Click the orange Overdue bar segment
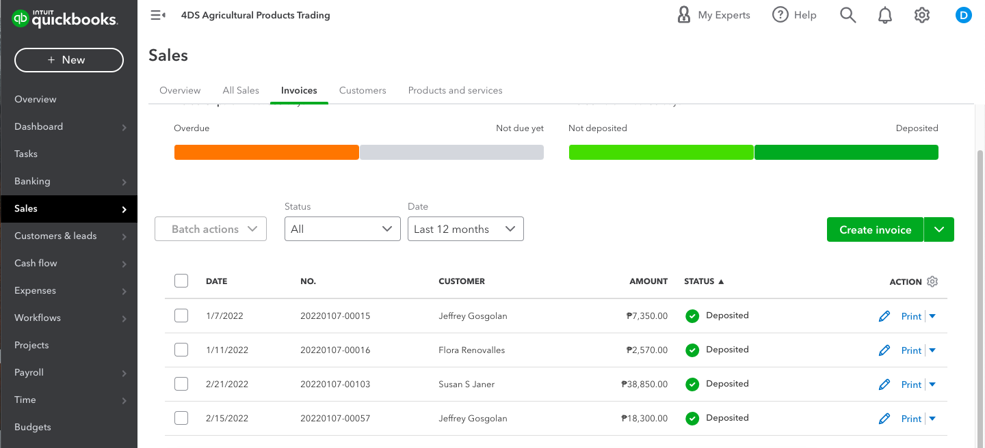This screenshot has width=985, height=448. tap(267, 152)
